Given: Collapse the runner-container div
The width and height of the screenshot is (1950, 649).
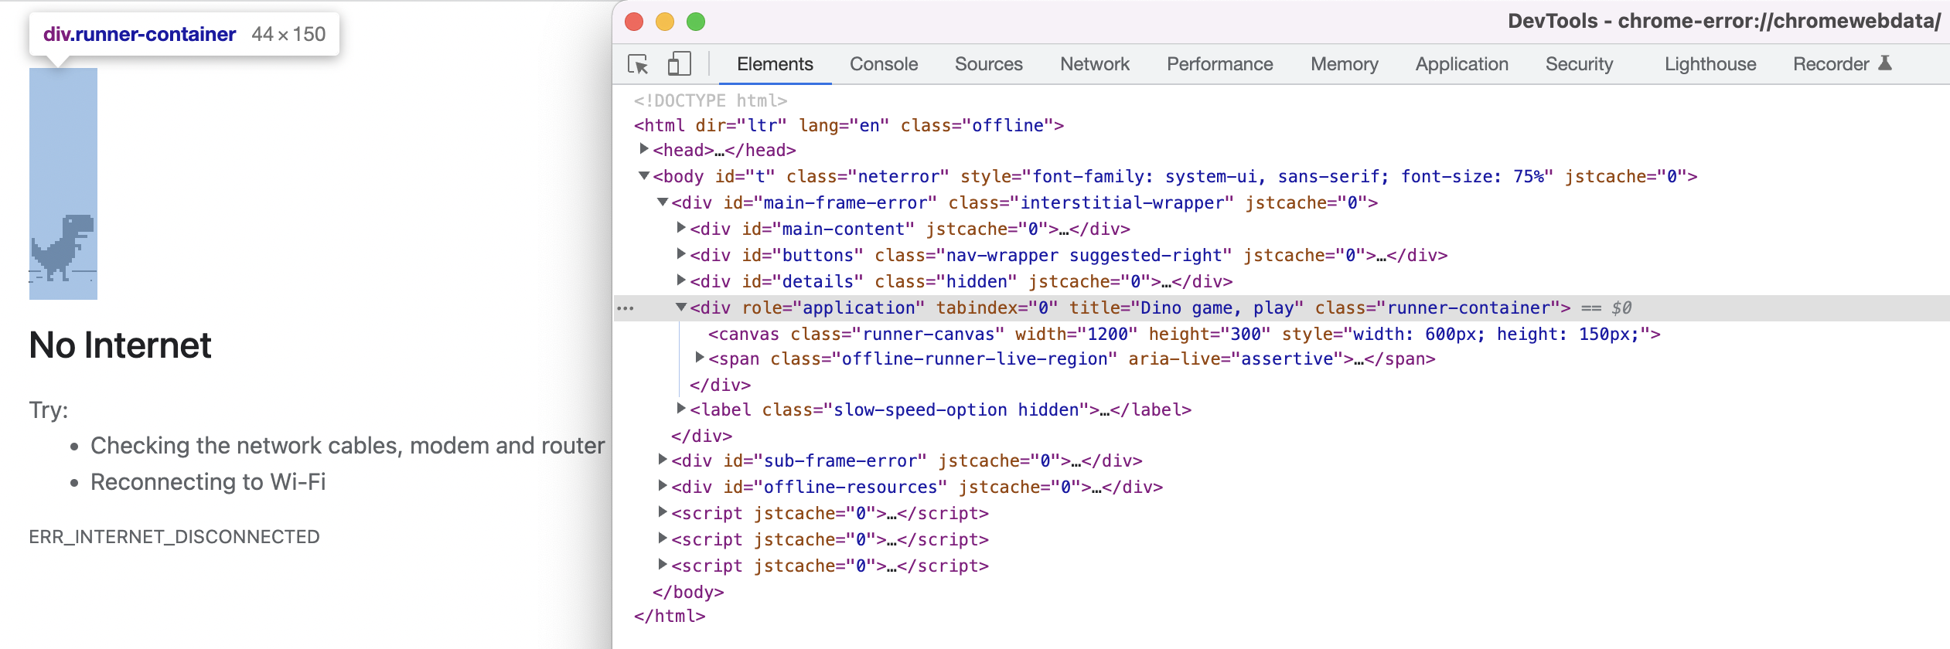Looking at the screenshot, I should [681, 307].
